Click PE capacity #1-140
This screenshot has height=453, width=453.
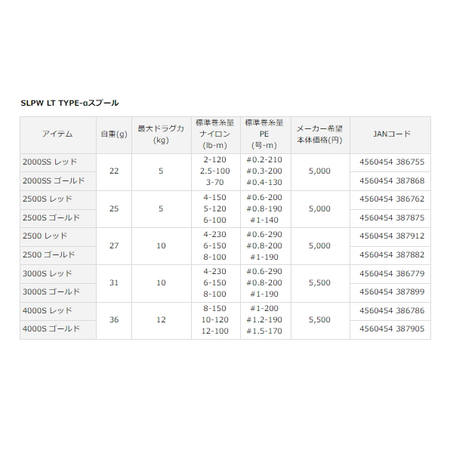tap(264, 220)
